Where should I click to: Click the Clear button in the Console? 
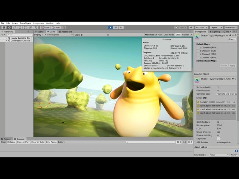(3, 142)
